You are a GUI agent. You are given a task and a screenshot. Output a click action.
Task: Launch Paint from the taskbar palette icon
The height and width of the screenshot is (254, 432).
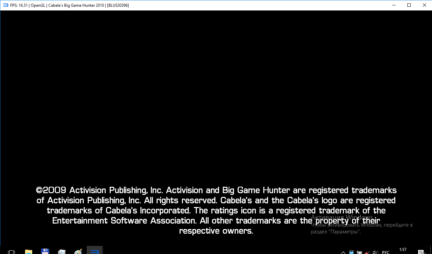[78, 252]
